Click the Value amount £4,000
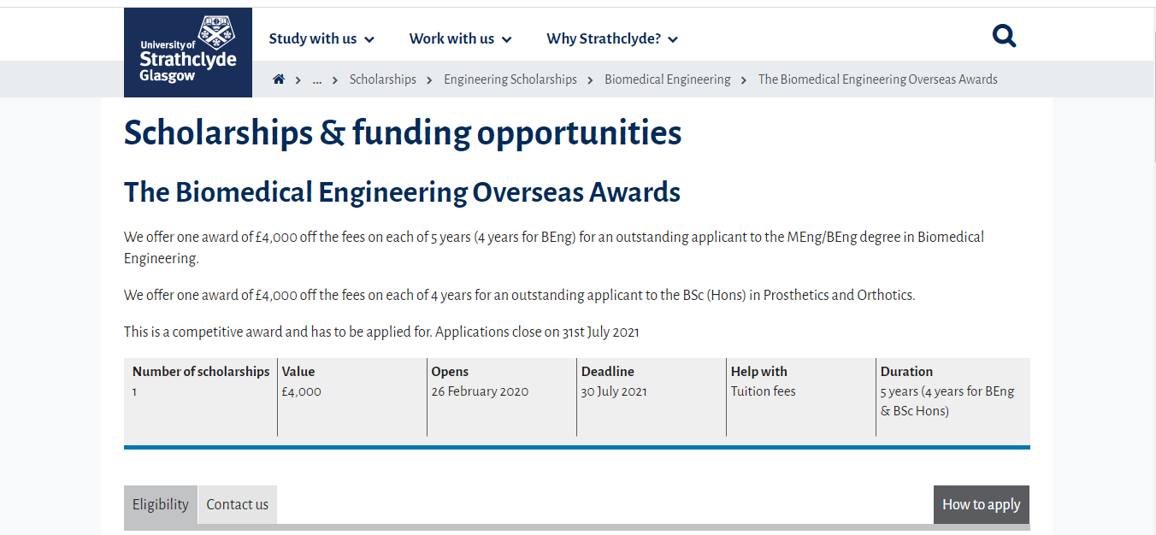 [x=301, y=391]
